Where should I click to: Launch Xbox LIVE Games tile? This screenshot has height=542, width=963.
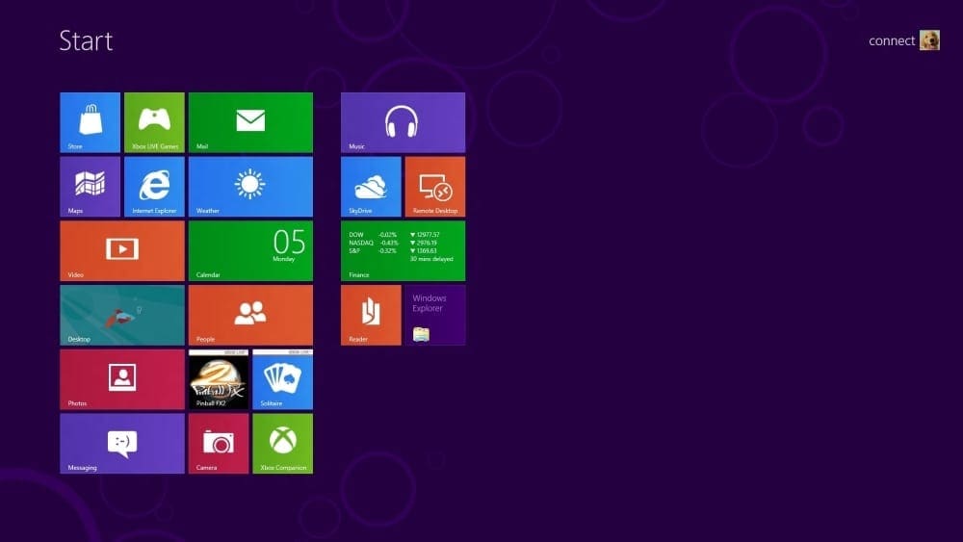click(154, 122)
